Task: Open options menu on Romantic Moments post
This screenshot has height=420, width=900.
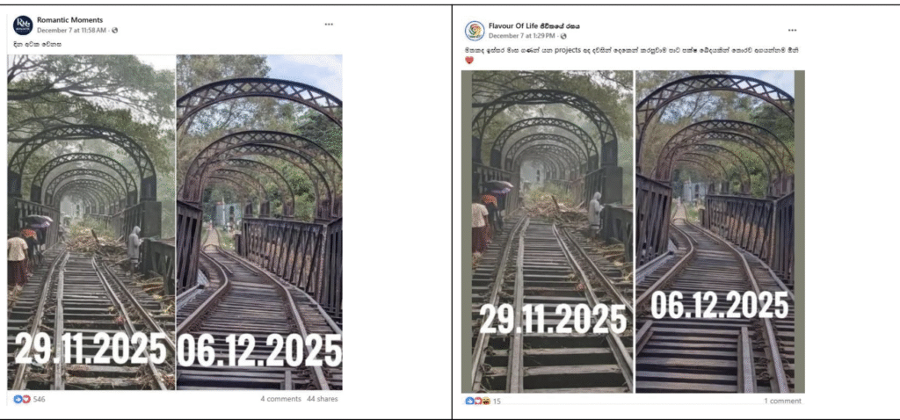Action: pos(329,24)
